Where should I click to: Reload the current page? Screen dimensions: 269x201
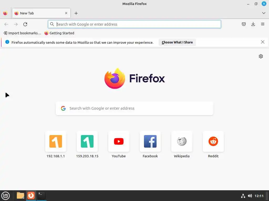(x=25, y=24)
